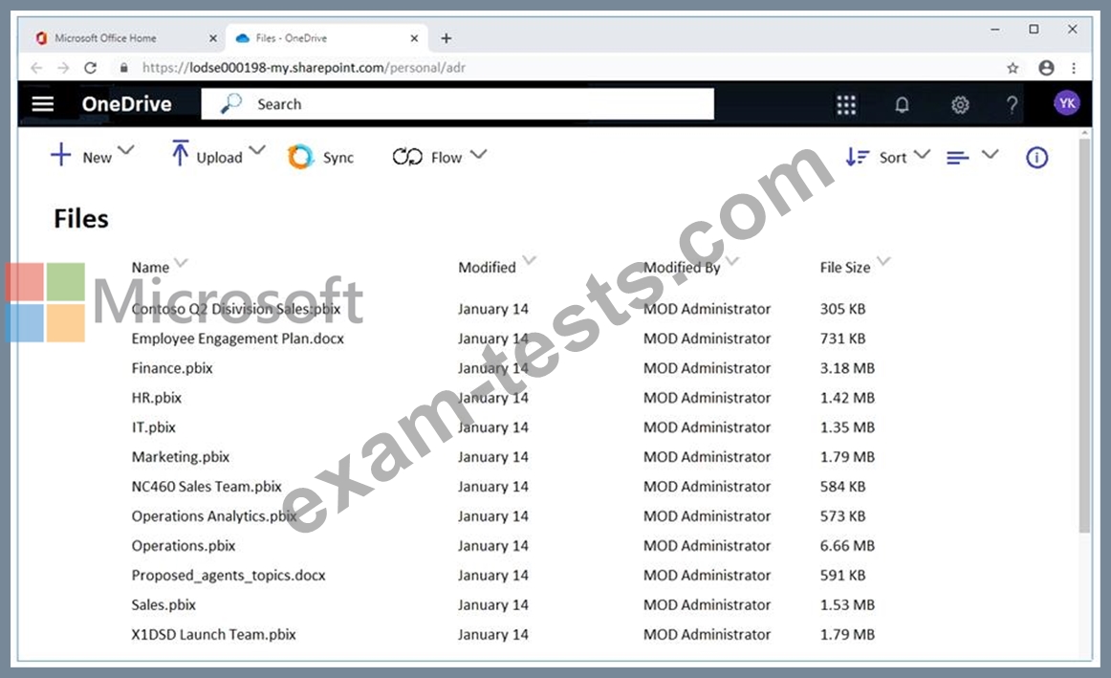Open the notifications bell
This screenshot has width=1111, height=678.
click(902, 105)
